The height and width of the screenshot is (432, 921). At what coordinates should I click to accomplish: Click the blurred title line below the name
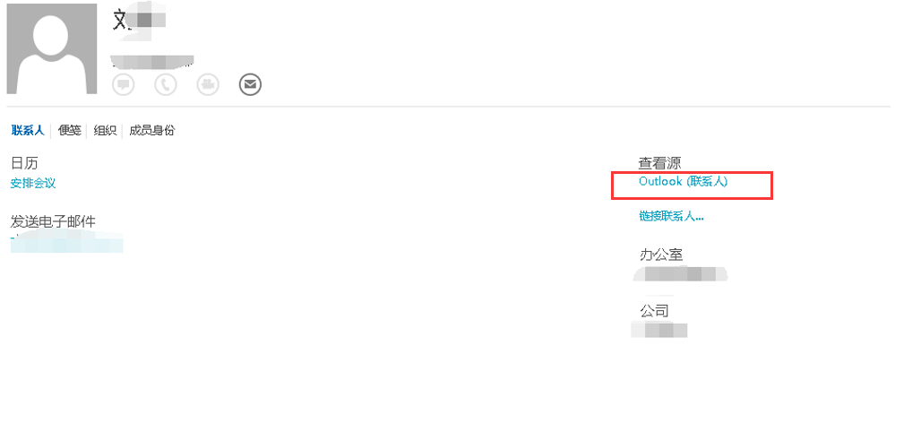[152, 61]
